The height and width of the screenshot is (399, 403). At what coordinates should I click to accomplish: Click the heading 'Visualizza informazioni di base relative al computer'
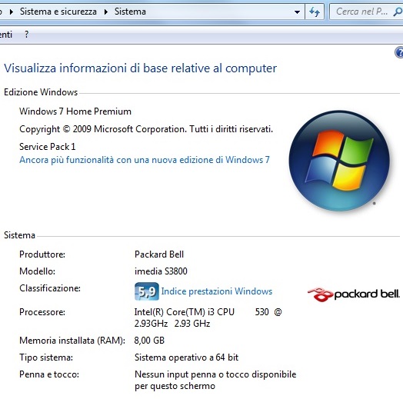140,68
